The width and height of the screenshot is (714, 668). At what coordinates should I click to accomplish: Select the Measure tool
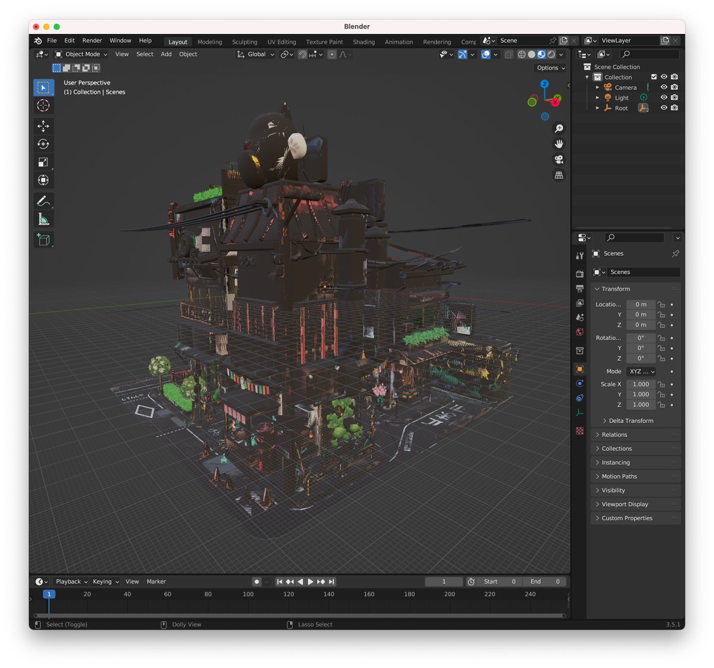[x=43, y=219]
